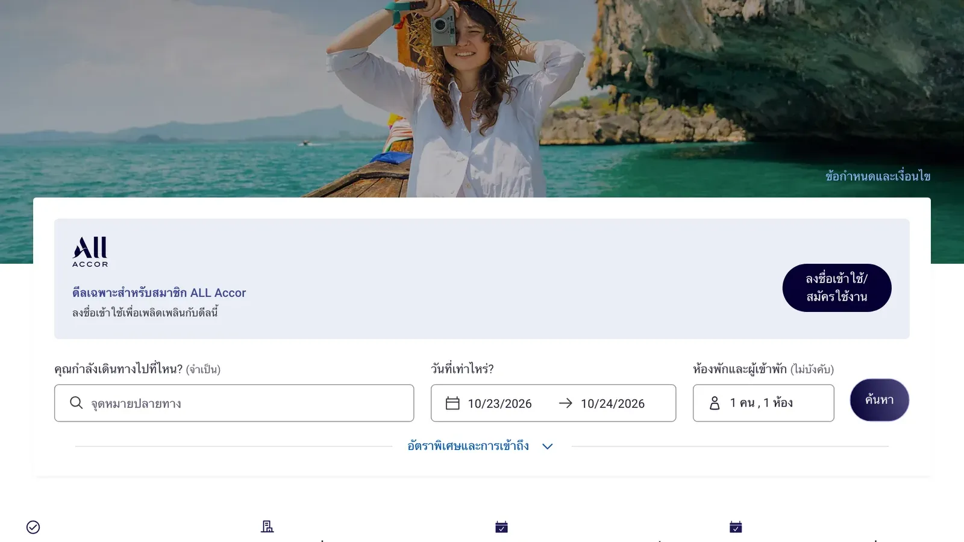Click the arrow between the two dates
964x542 pixels.
click(x=565, y=403)
